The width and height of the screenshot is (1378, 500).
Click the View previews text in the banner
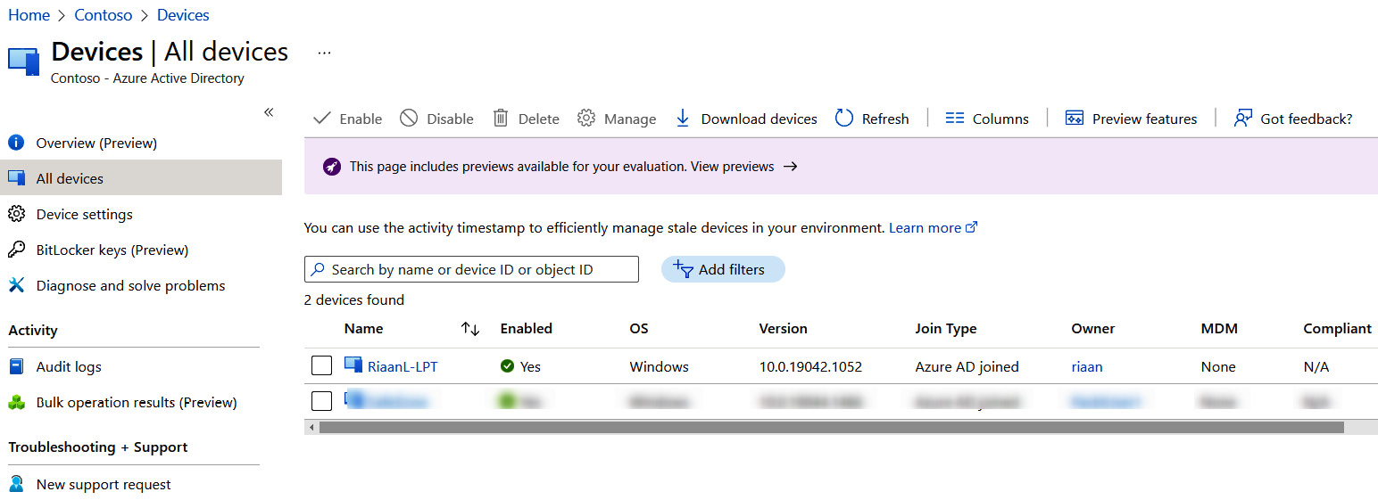pyautogui.click(x=733, y=167)
